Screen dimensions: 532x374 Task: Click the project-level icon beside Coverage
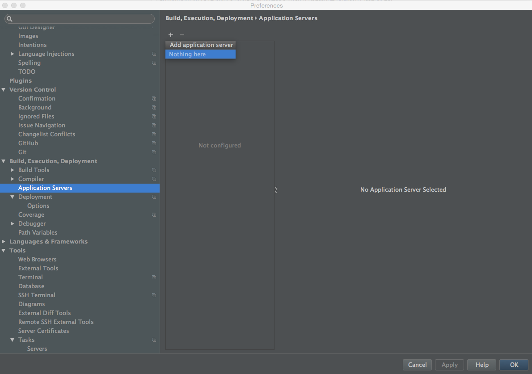154,215
